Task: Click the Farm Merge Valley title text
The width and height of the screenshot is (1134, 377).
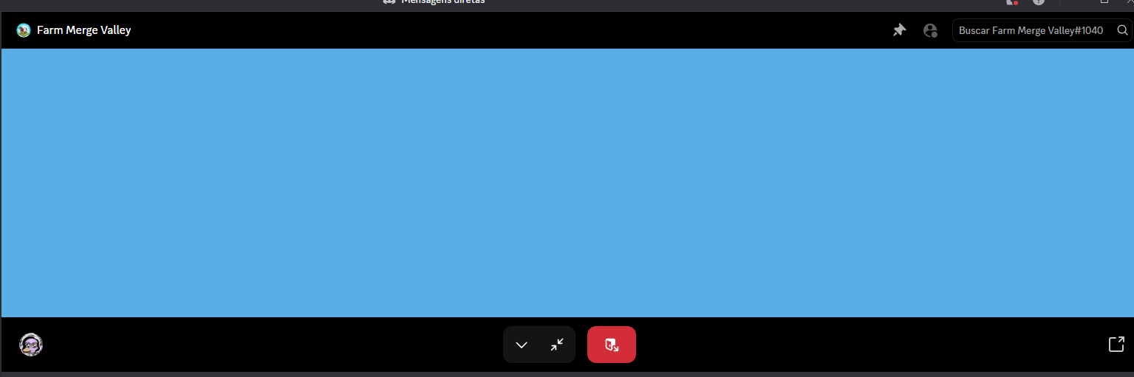Action: coord(83,30)
